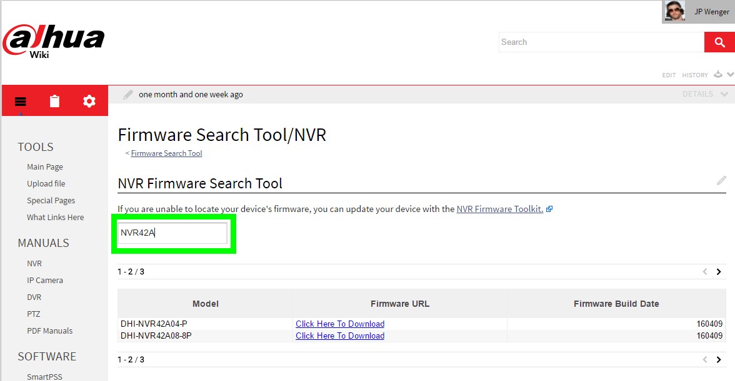Sort by Model column header
The image size is (735, 381).
tap(205, 304)
